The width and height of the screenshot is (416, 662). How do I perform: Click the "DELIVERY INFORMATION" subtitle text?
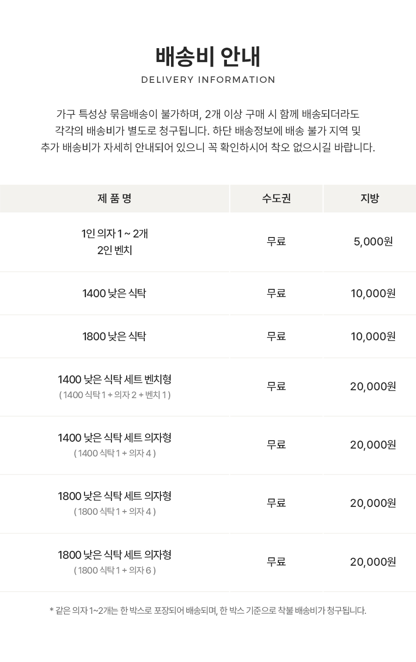(208, 80)
